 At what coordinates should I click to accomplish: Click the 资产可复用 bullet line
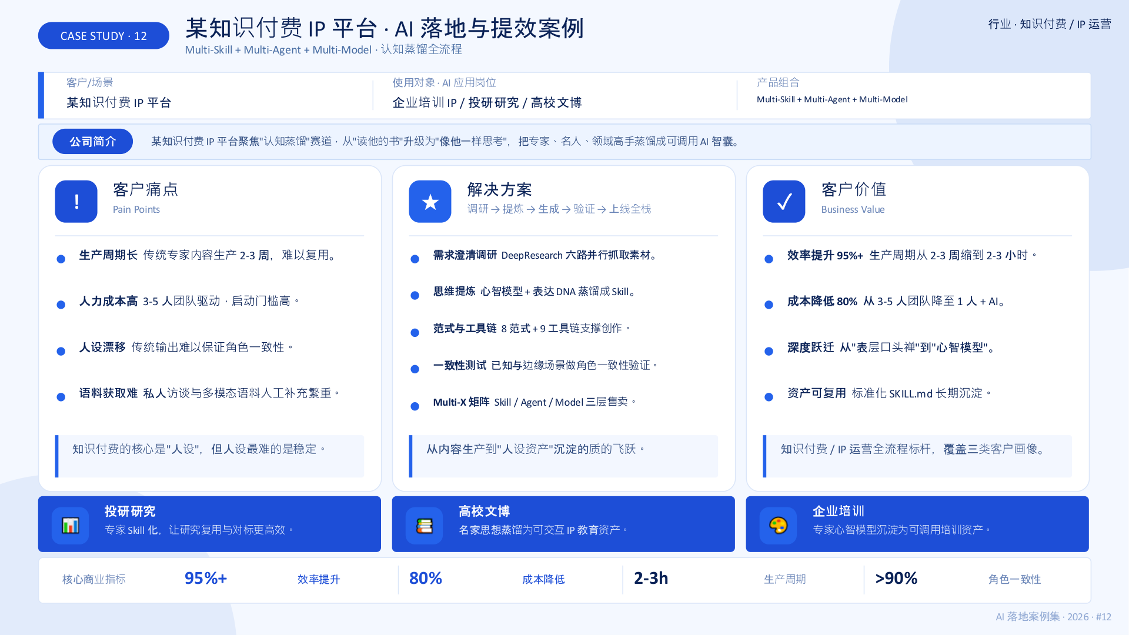[890, 393]
